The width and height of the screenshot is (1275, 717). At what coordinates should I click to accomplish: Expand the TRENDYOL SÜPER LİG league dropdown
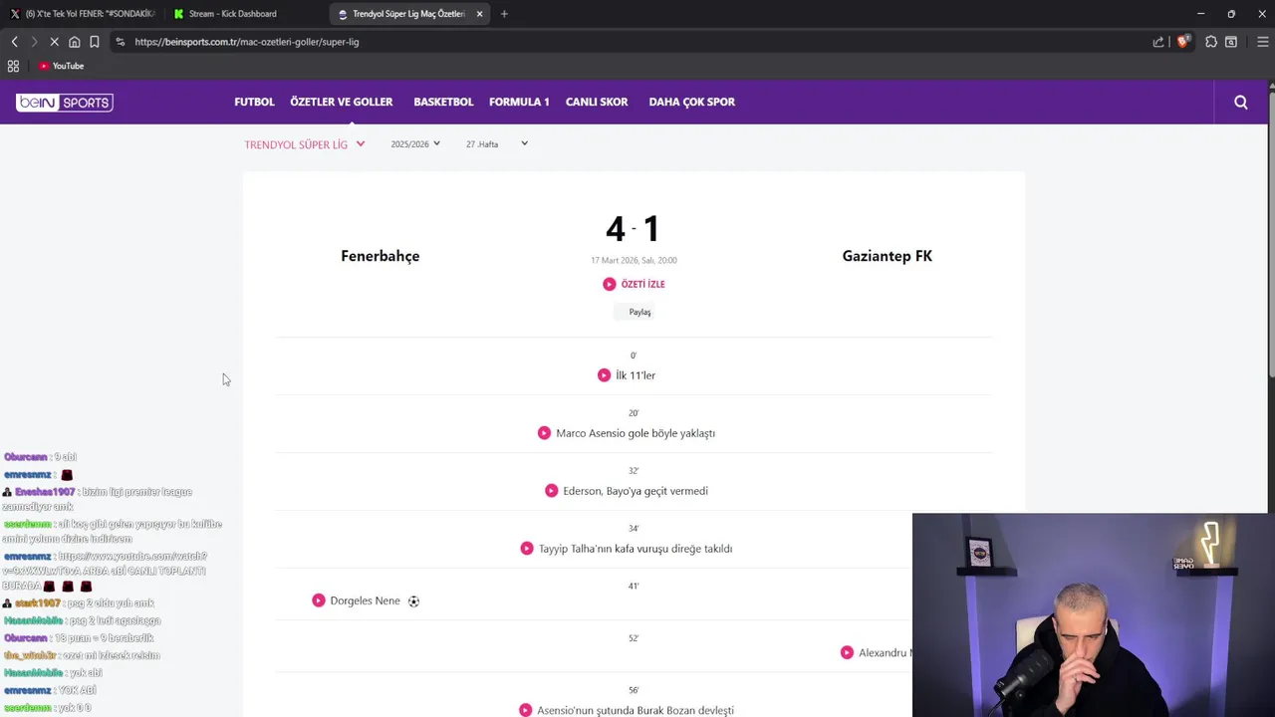[x=305, y=144]
